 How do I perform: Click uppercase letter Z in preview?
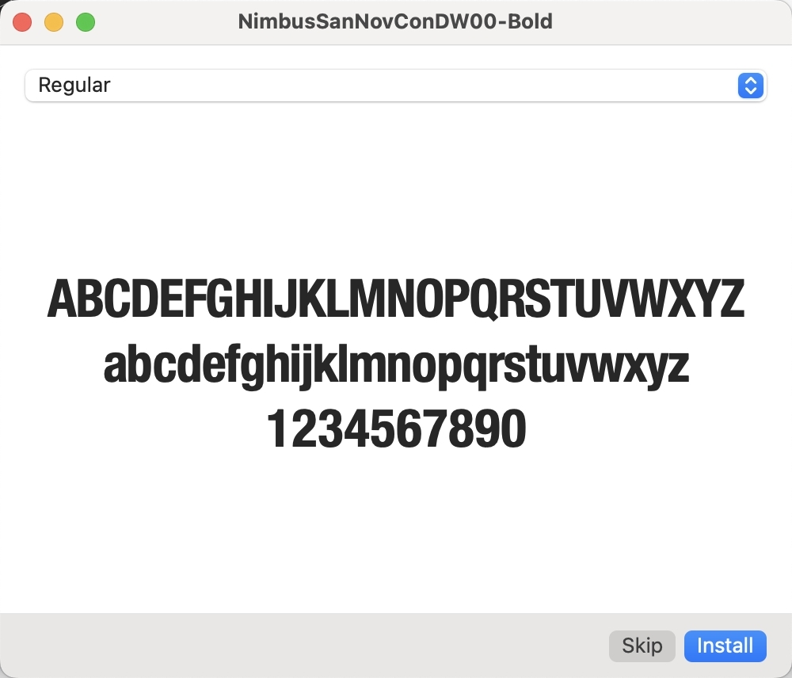(x=730, y=299)
